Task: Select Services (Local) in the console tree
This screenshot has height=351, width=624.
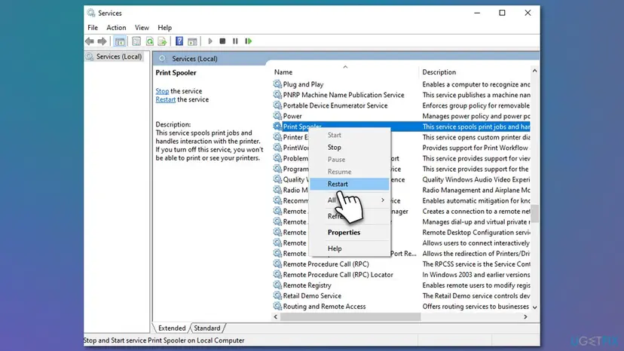Action: pos(118,56)
